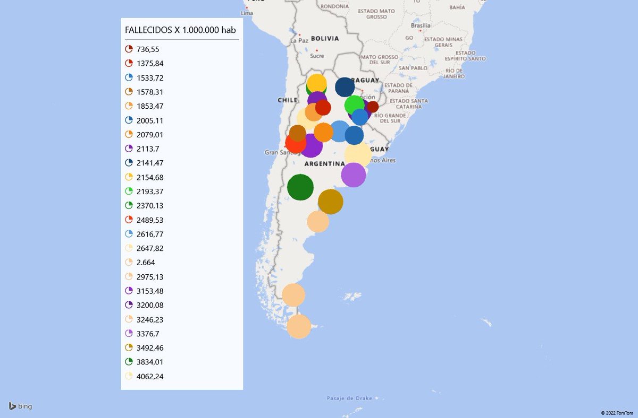The width and height of the screenshot is (638, 418).
Task: Select the small dark red map bubble
Action: (x=372, y=107)
